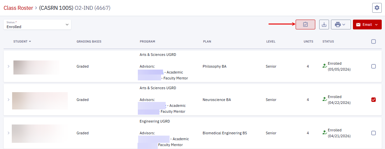Toggle the select-all checkbox in header
This screenshot has width=385, height=149.
(374, 41)
